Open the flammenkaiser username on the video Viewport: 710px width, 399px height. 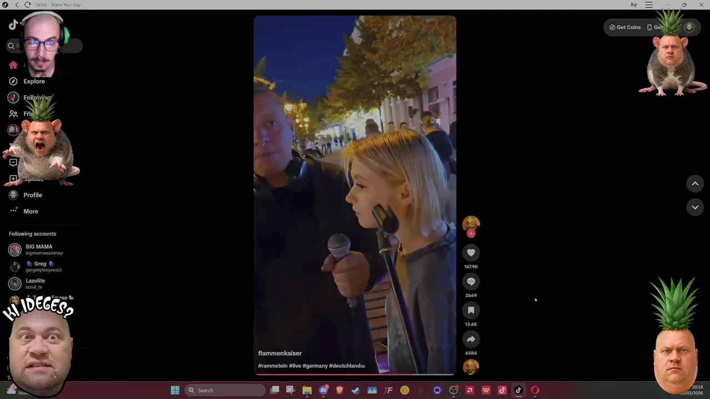280,353
